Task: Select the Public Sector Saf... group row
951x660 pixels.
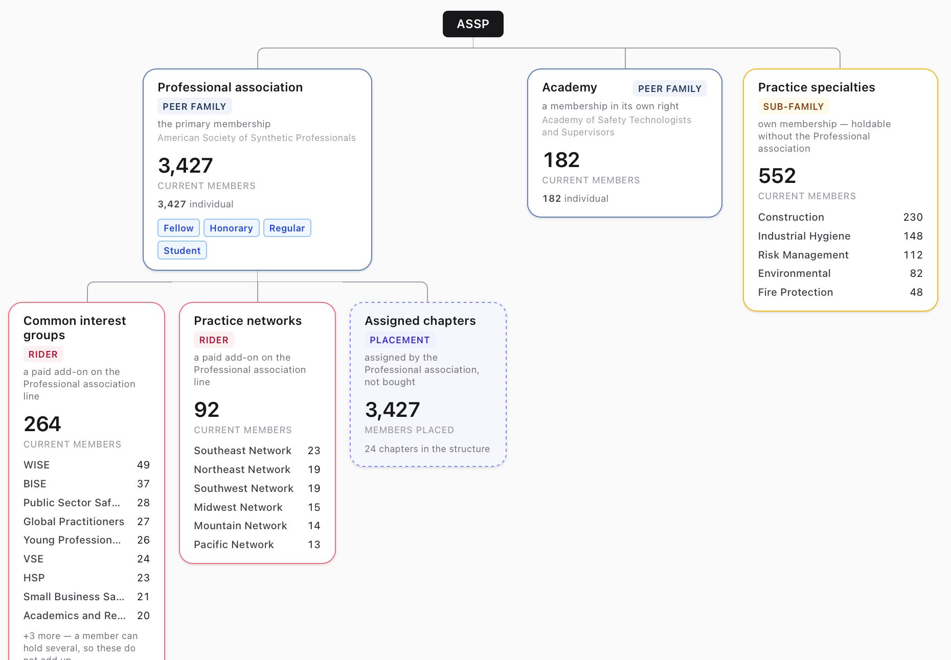Action: click(86, 503)
